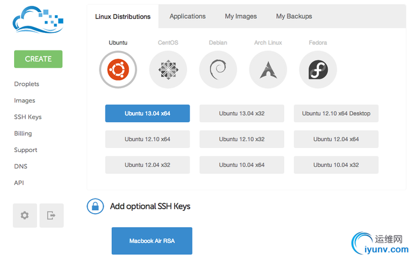Choose Ubuntu 12.10 x32 image
412x259 pixels.
(242, 139)
